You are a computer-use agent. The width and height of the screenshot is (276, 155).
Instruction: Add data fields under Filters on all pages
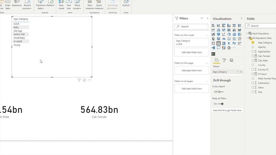(191, 89)
